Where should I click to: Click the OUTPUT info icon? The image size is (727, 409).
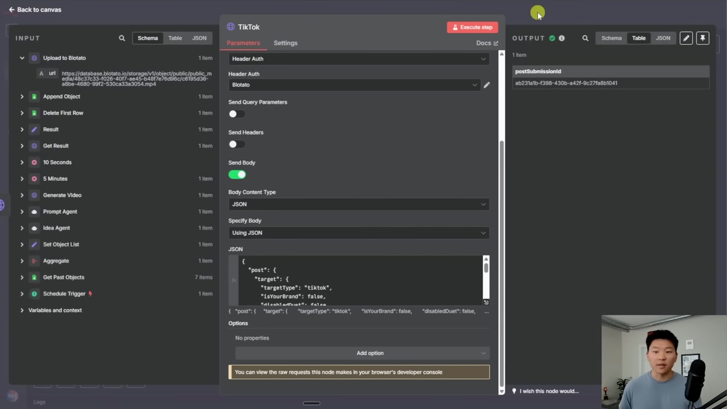click(x=561, y=38)
